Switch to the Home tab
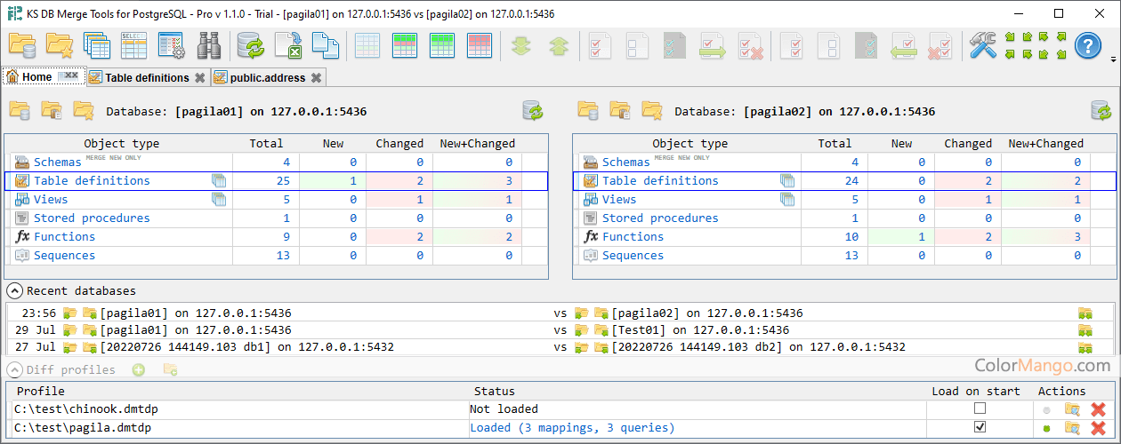1121x444 pixels. coord(44,77)
